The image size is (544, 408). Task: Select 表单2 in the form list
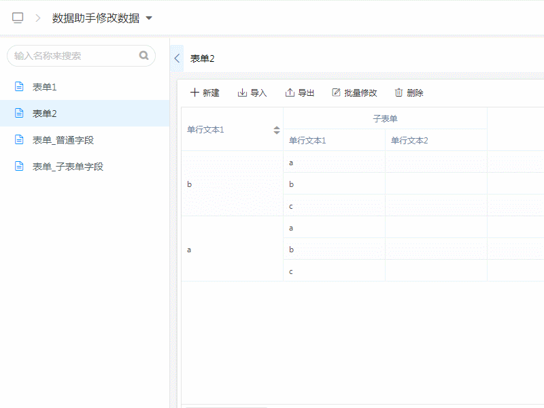coord(45,114)
